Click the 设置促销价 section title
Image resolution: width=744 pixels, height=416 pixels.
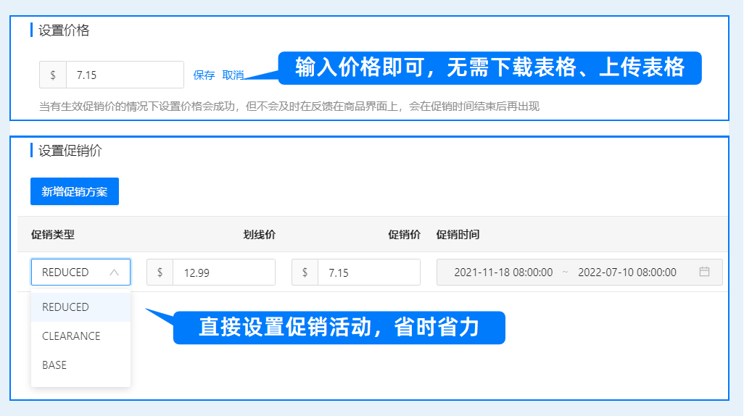tap(70, 151)
